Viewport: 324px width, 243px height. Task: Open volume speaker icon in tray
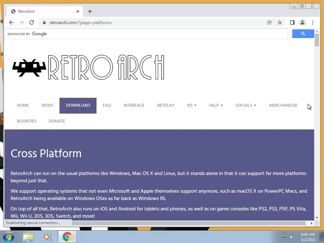(292, 237)
